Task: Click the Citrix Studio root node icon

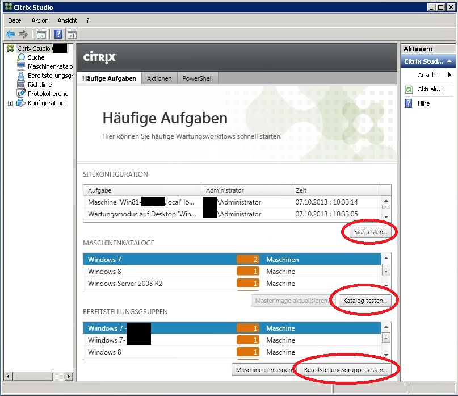Action: click(x=10, y=48)
